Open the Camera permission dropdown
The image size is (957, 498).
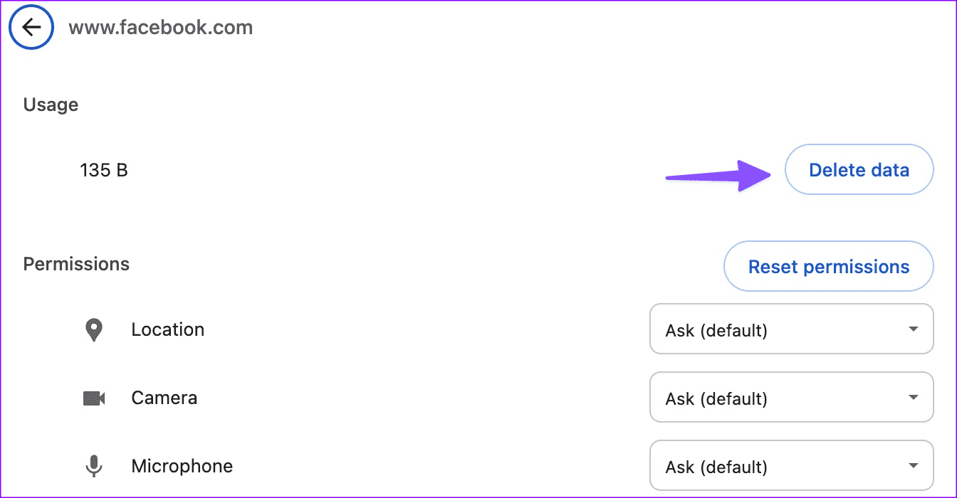pyautogui.click(x=791, y=398)
